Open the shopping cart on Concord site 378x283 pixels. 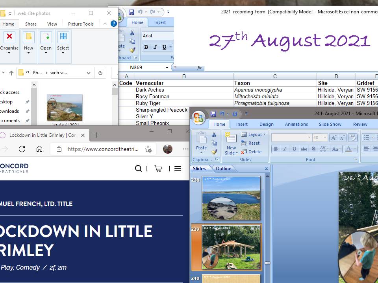[158, 169]
